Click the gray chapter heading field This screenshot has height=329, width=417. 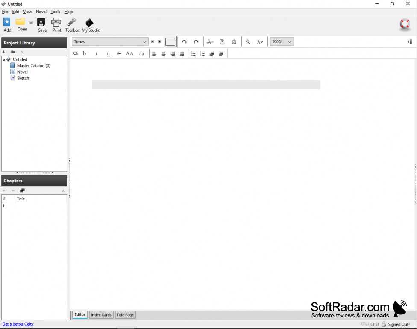[x=206, y=85]
